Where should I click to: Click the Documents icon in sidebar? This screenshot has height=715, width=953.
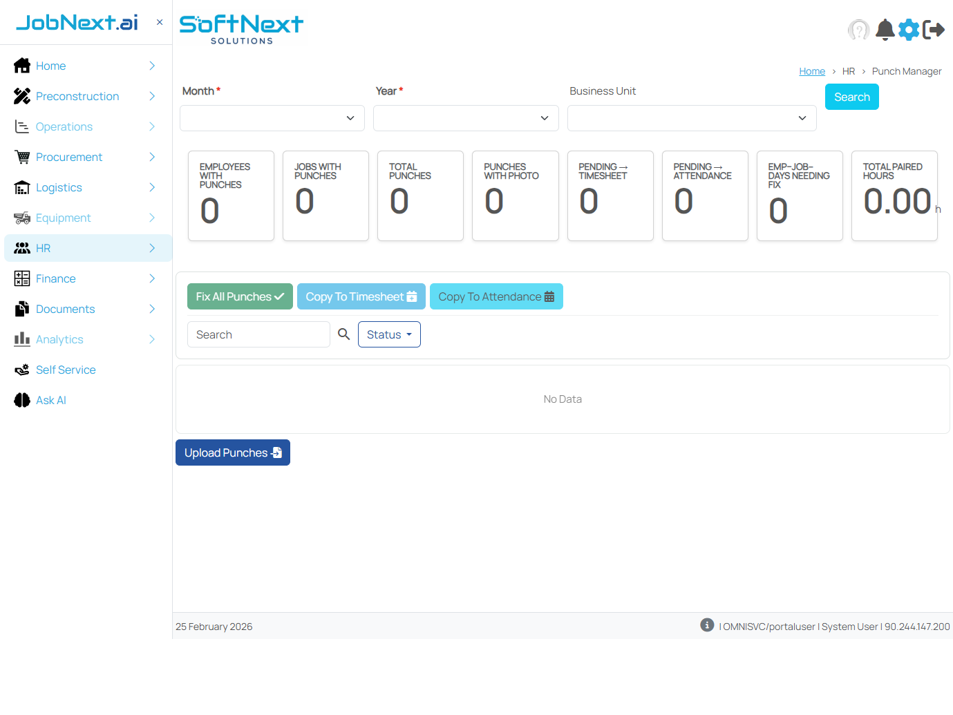(21, 309)
